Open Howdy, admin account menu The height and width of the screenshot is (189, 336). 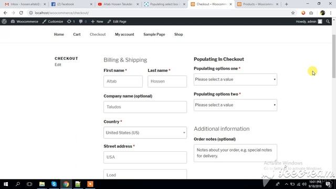[309, 22]
